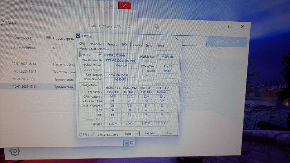Click the Week/Year 43 / 23 value

pos(168,66)
